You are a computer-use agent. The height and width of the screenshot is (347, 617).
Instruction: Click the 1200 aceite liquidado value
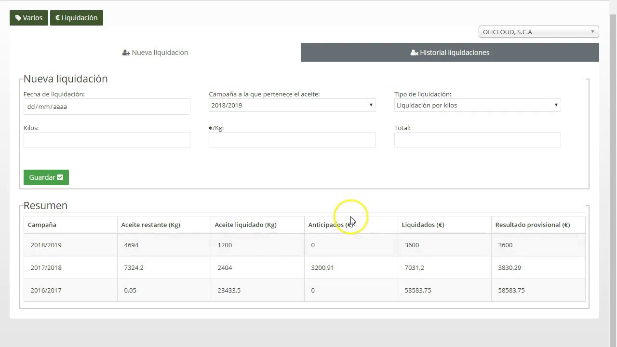pyautogui.click(x=225, y=245)
